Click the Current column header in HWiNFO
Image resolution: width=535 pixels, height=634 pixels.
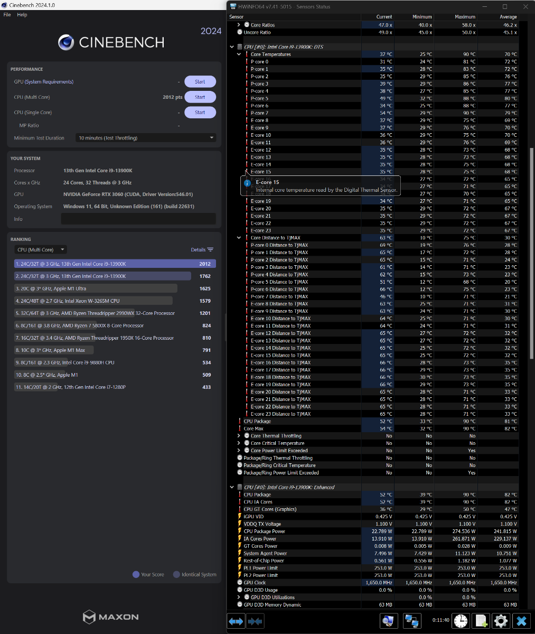click(x=384, y=17)
